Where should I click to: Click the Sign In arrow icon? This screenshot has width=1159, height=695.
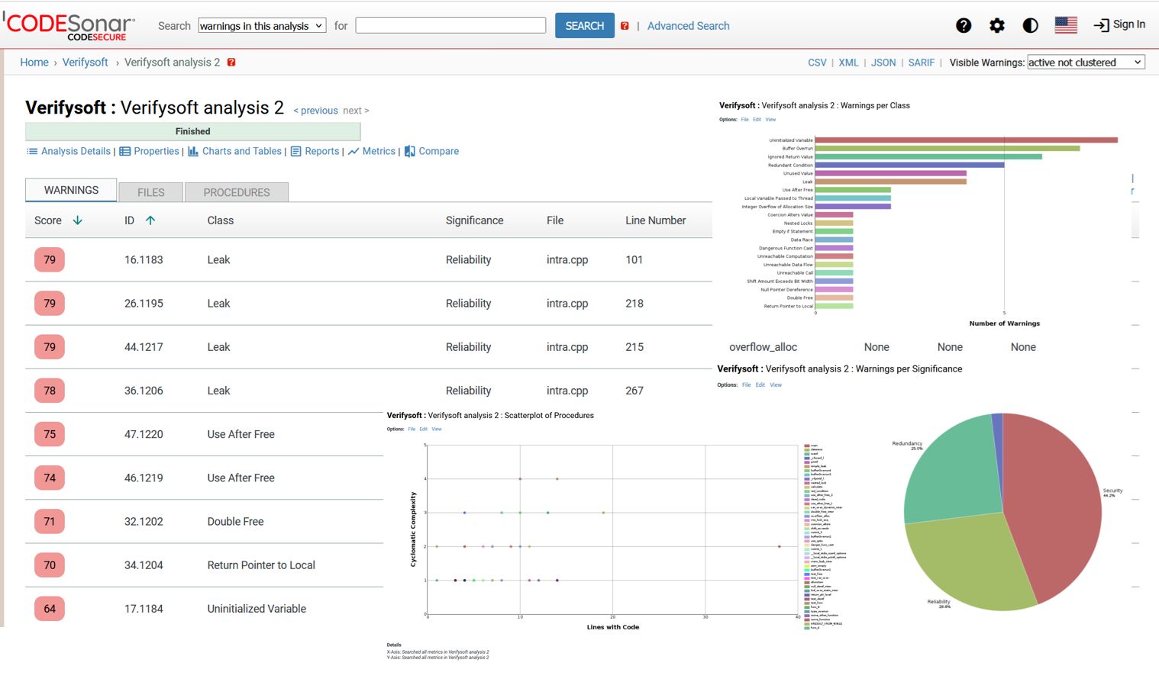click(x=1100, y=24)
